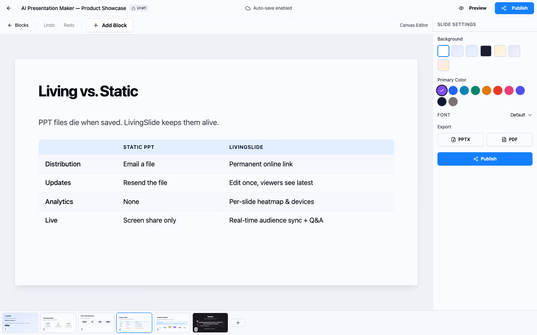Choose the purple primary color
This screenshot has width=537, height=335.
pyautogui.click(x=442, y=90)
